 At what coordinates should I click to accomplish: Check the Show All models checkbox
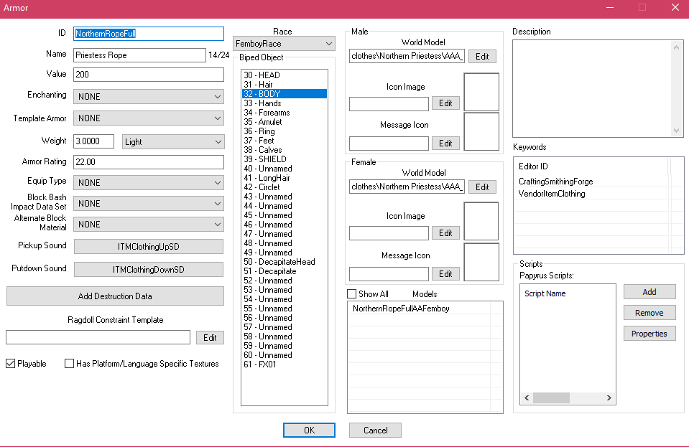351,294
